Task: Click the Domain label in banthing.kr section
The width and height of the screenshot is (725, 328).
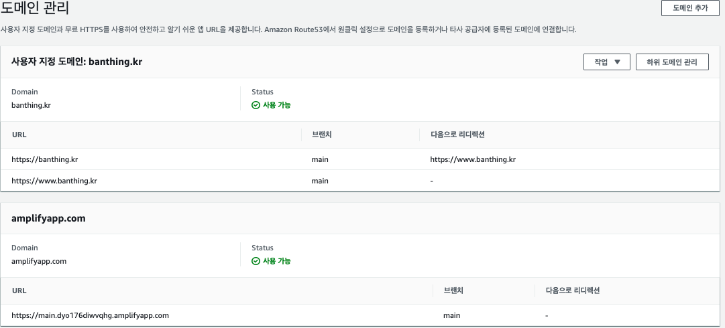Action: pyautogui.click(x=25, y=92)
